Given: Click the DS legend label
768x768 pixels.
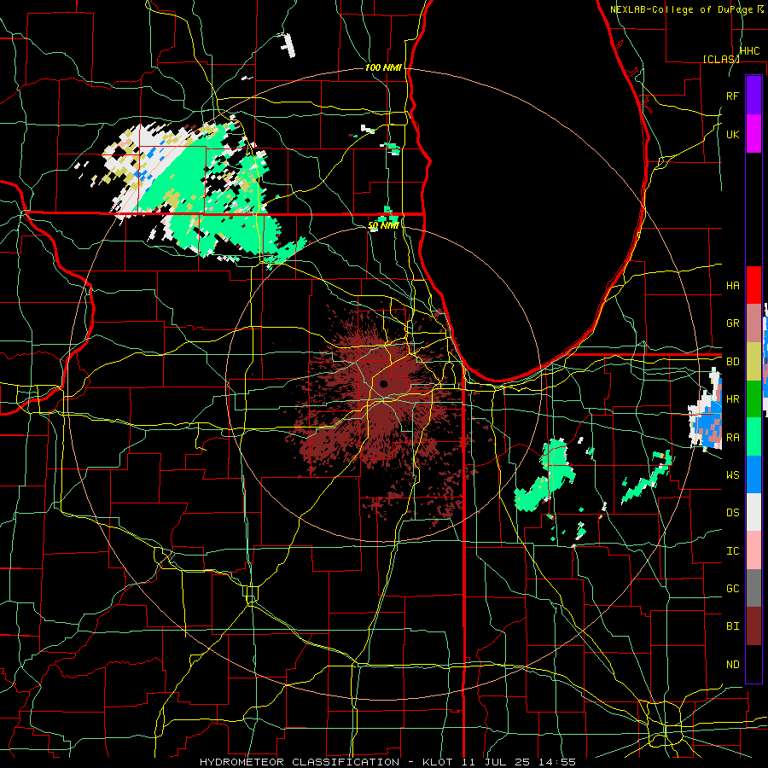Looking at the screenshot, I should (732, 513).
